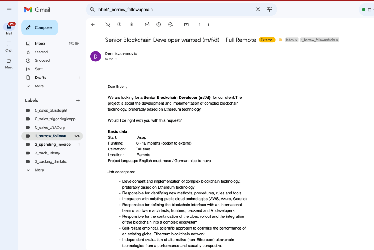Open the main menu hamburger icon

(x=9, y=10)
